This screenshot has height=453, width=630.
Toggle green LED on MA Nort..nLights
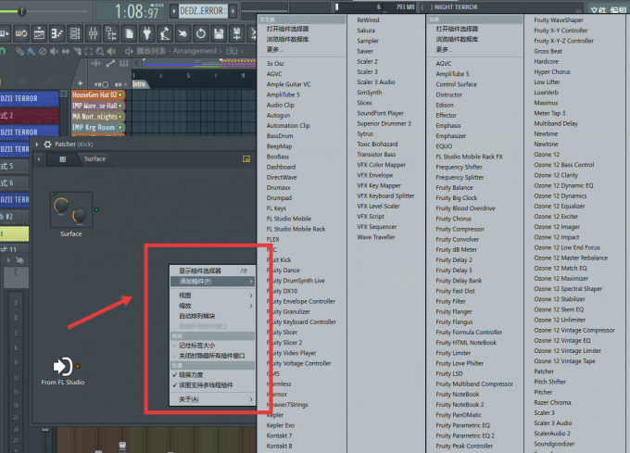tap(120, 117)
